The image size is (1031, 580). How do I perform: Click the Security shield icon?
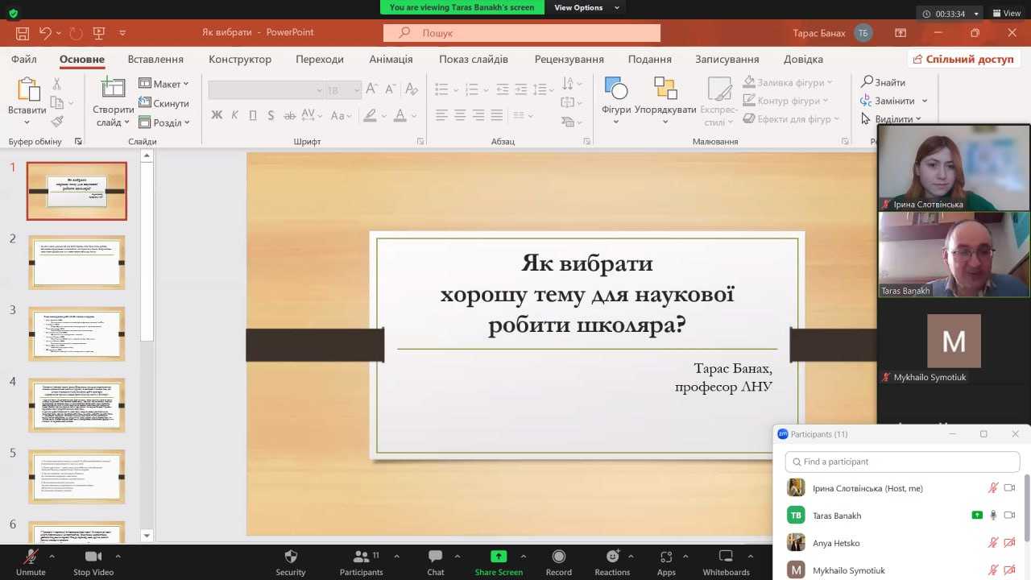[291, 557]
